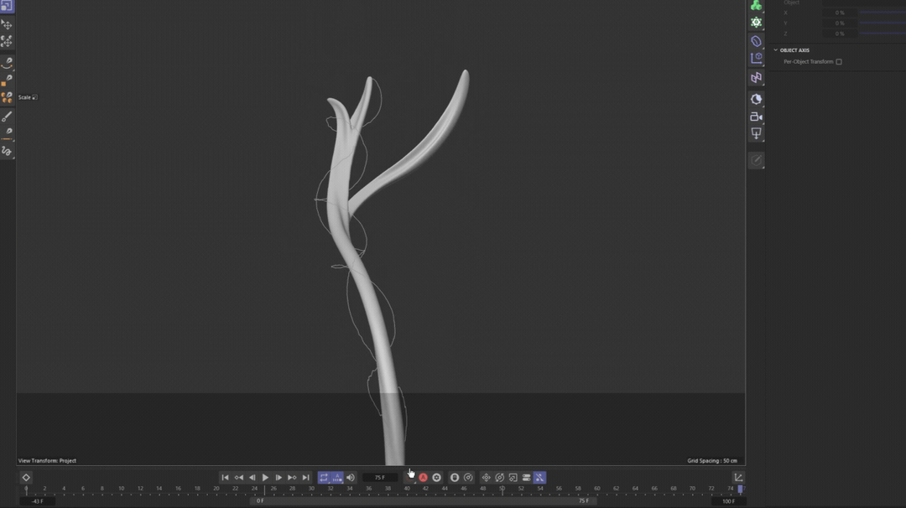Viewport: 906px width, 508px height.
Task: Toggle parameter keyframing icon
Action: point(526,478)
